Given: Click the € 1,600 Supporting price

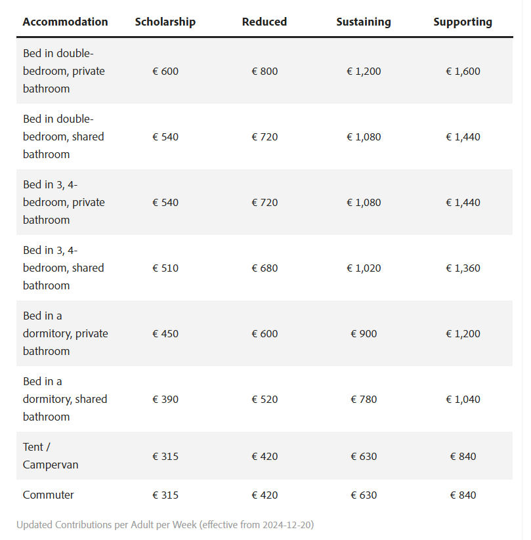Looking at the screenshot, I should click(462, 71).
